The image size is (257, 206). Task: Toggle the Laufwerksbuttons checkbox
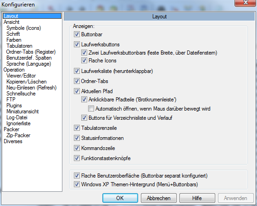(77, 45)
